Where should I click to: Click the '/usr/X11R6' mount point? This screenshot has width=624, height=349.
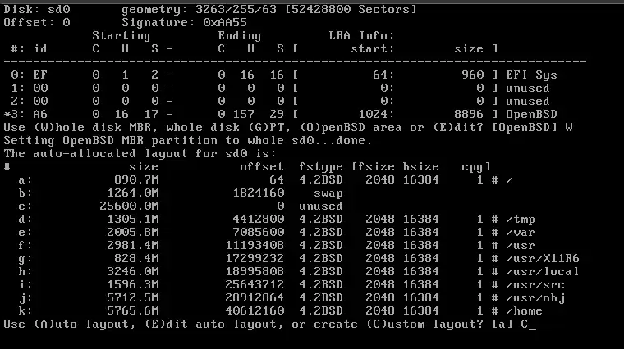[543, 258]
